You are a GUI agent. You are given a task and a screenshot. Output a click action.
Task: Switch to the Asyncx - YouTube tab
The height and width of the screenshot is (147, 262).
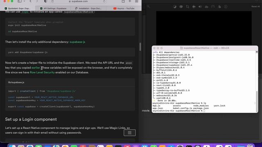point(124,8)
